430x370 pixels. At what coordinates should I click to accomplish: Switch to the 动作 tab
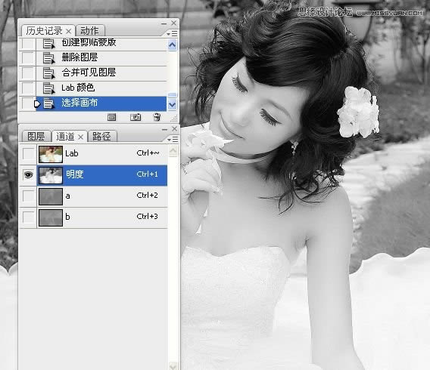90,31
